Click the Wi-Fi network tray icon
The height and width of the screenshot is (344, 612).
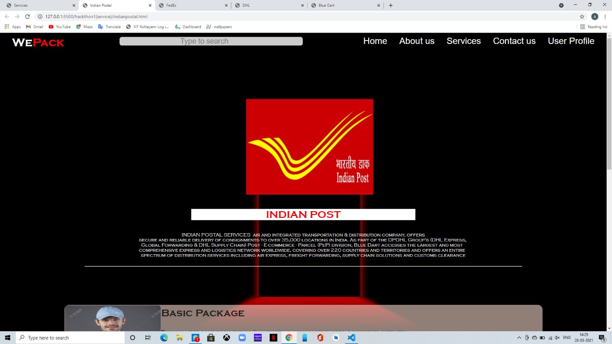tap(550, 338)
